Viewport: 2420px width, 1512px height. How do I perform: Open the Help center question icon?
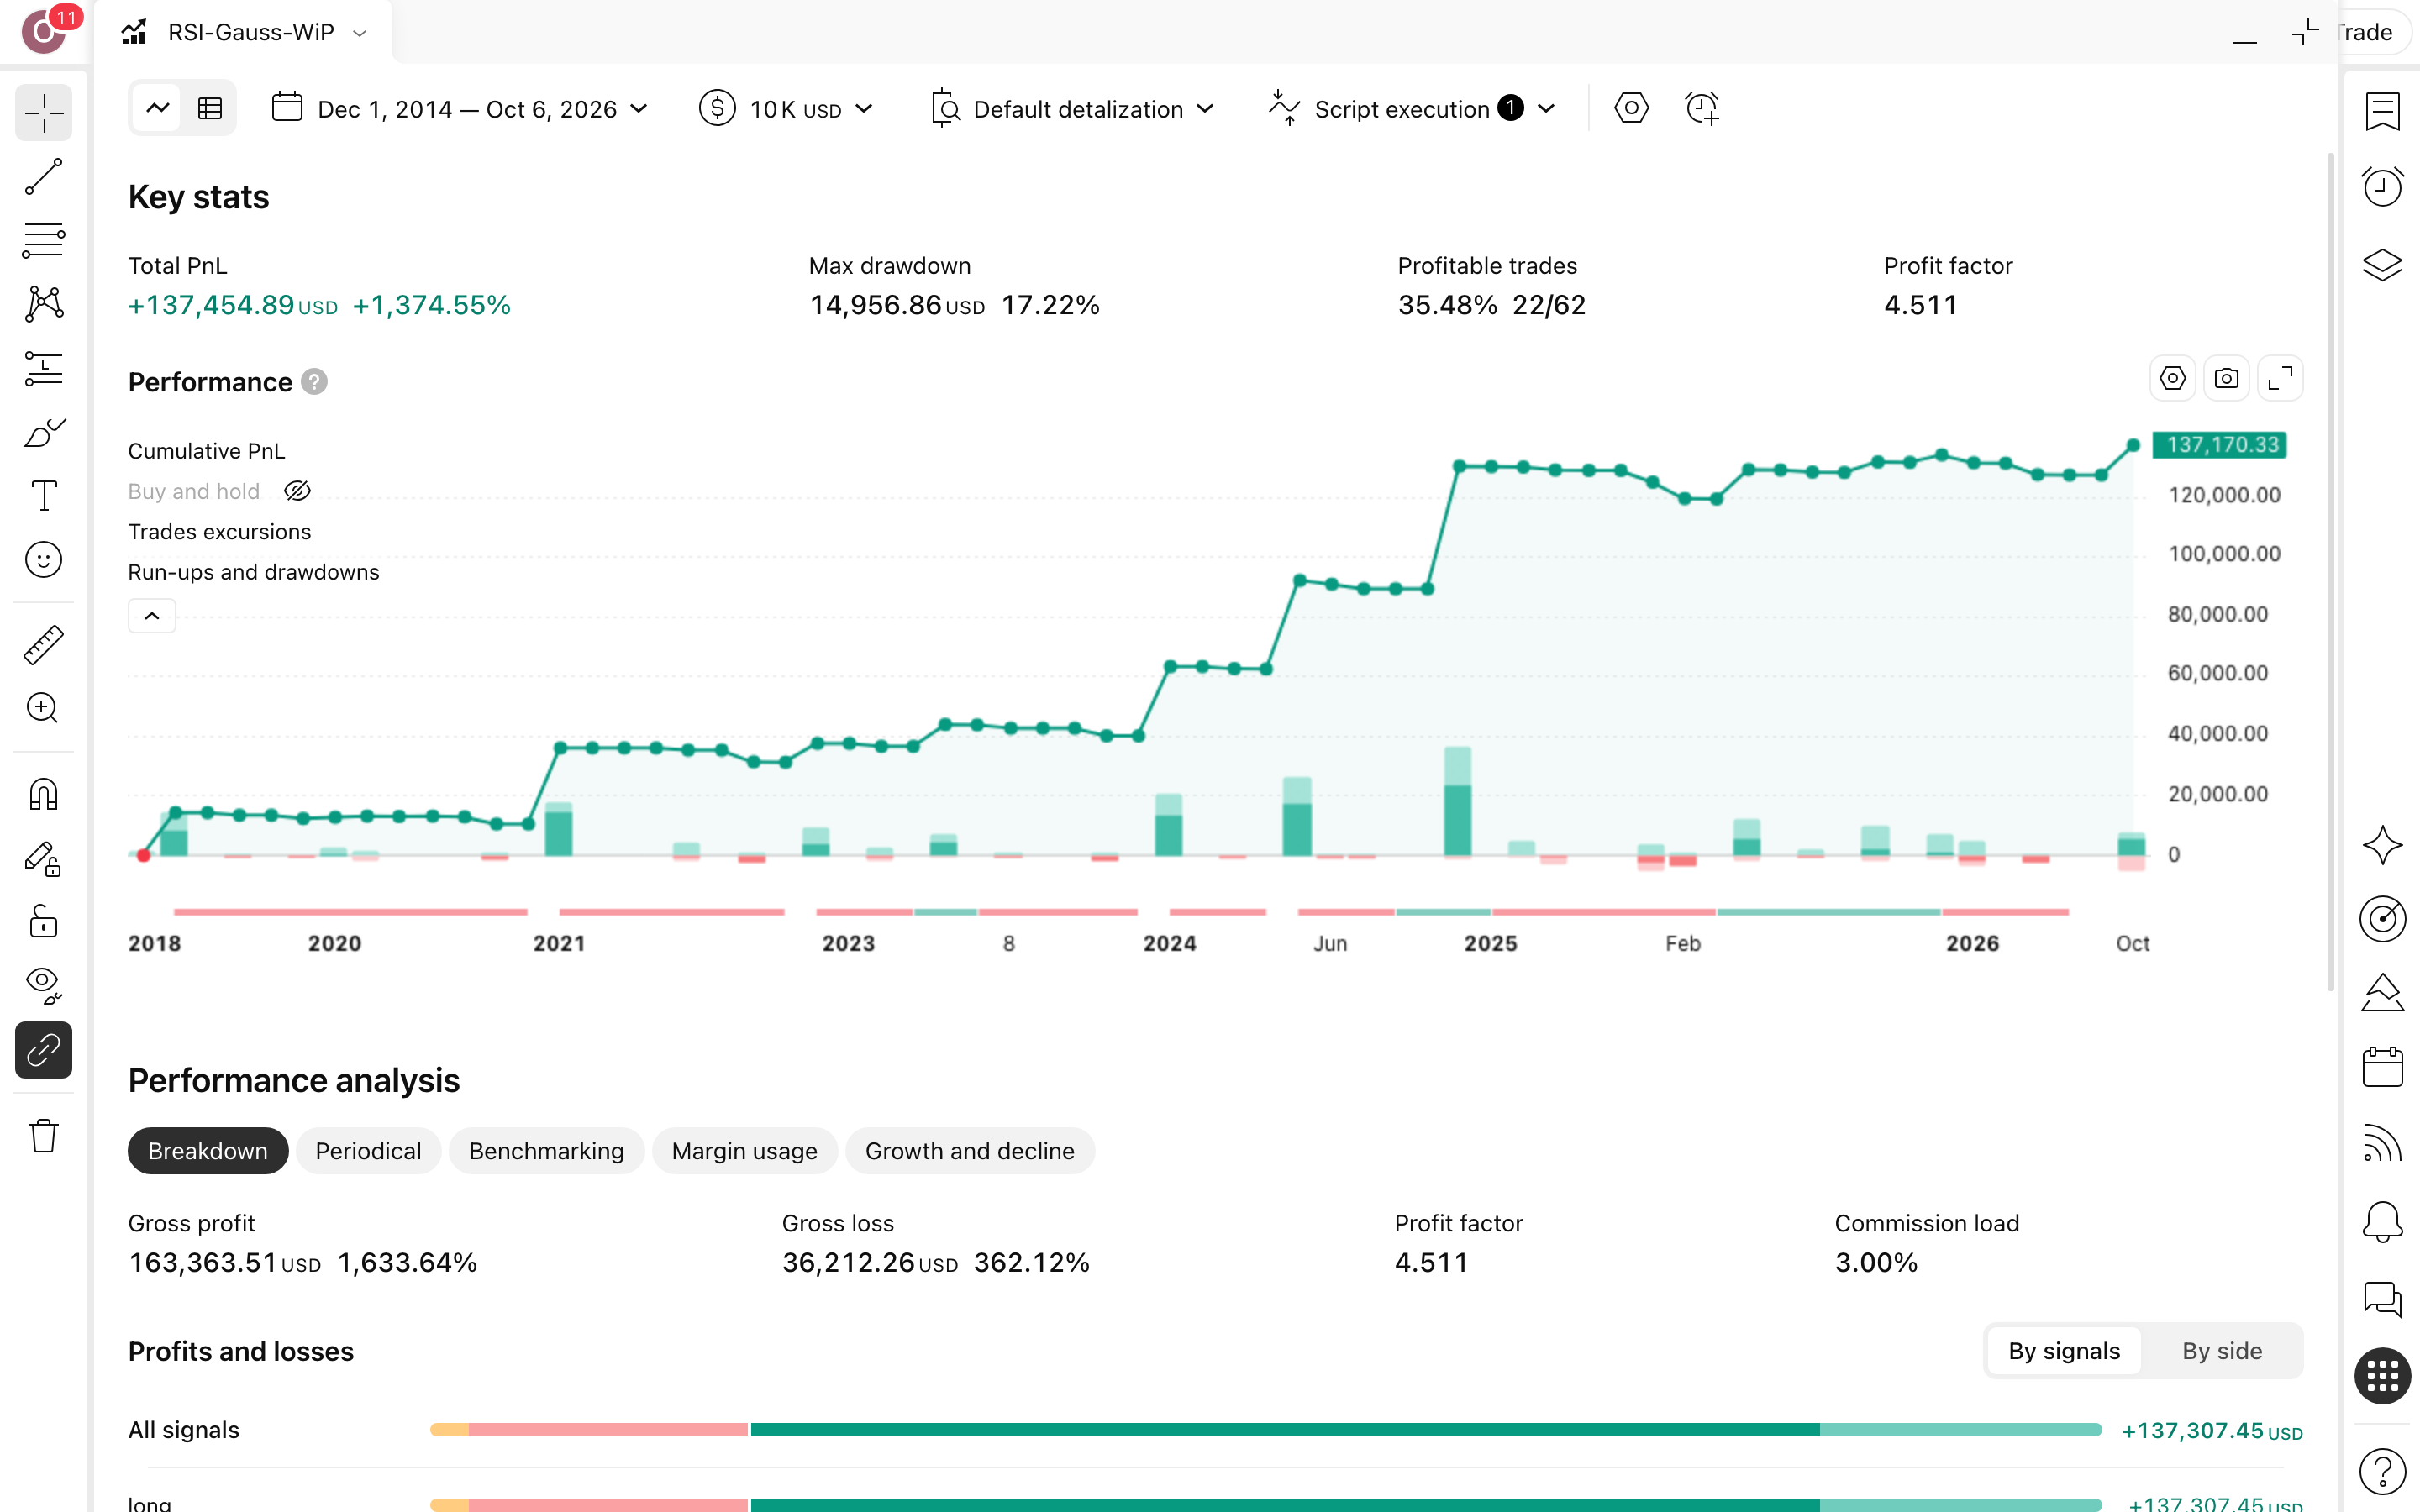pos(2382,1471)
